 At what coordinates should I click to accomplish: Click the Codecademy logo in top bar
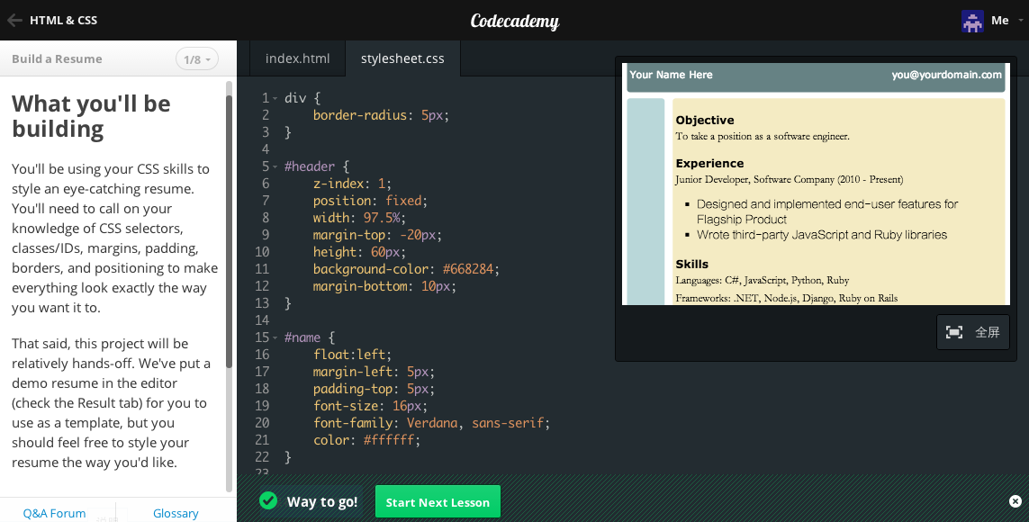514,19
